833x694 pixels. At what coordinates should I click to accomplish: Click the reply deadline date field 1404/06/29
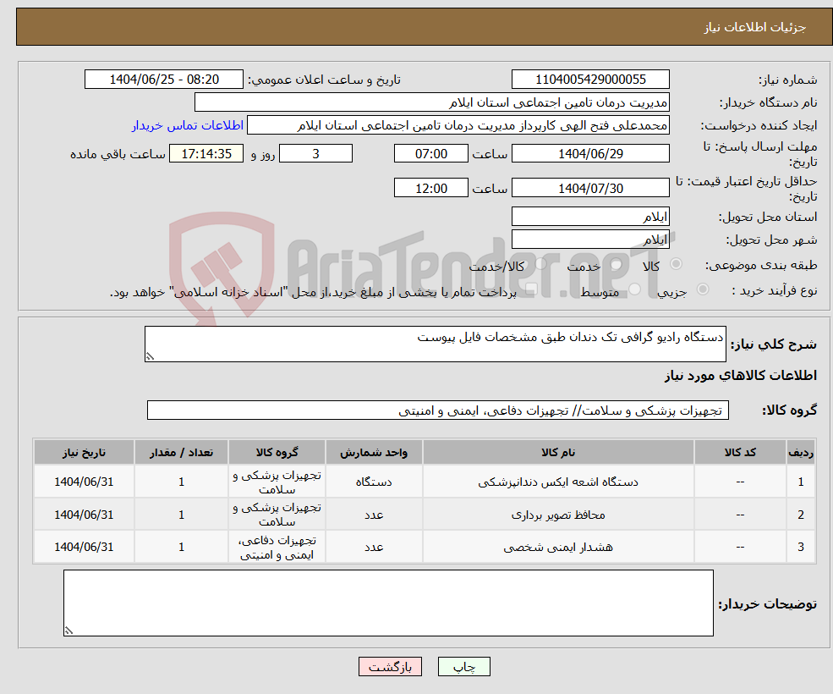[590, 154]
